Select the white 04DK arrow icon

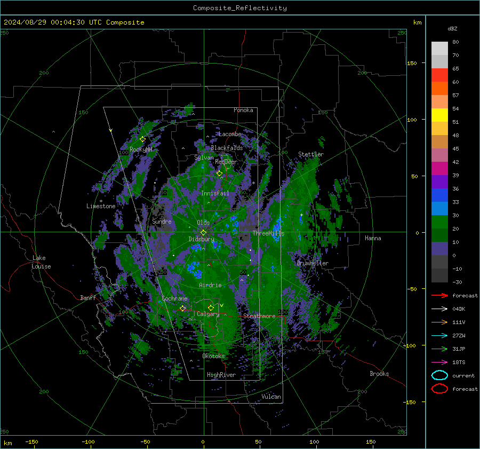439,309
